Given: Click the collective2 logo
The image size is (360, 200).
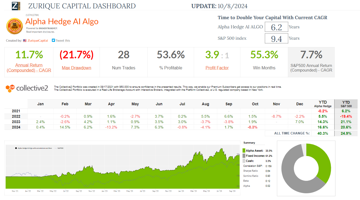Looking at the screenshot, I should (x=27, y=88).
